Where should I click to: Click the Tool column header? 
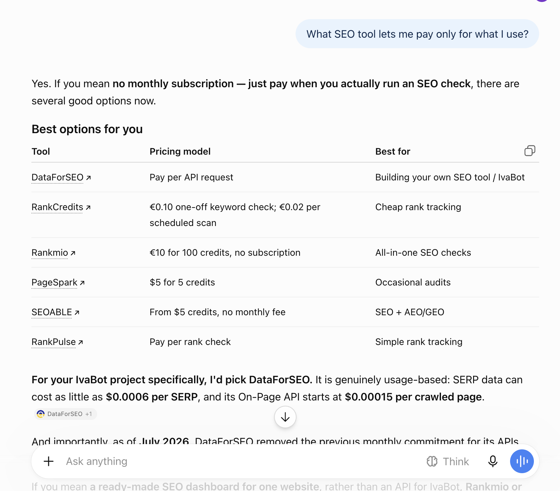pos(41,151)
